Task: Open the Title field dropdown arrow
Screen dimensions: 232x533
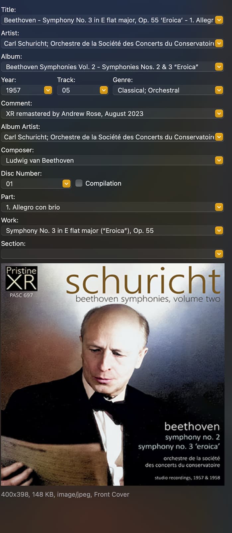Action: tap(219, 20)
